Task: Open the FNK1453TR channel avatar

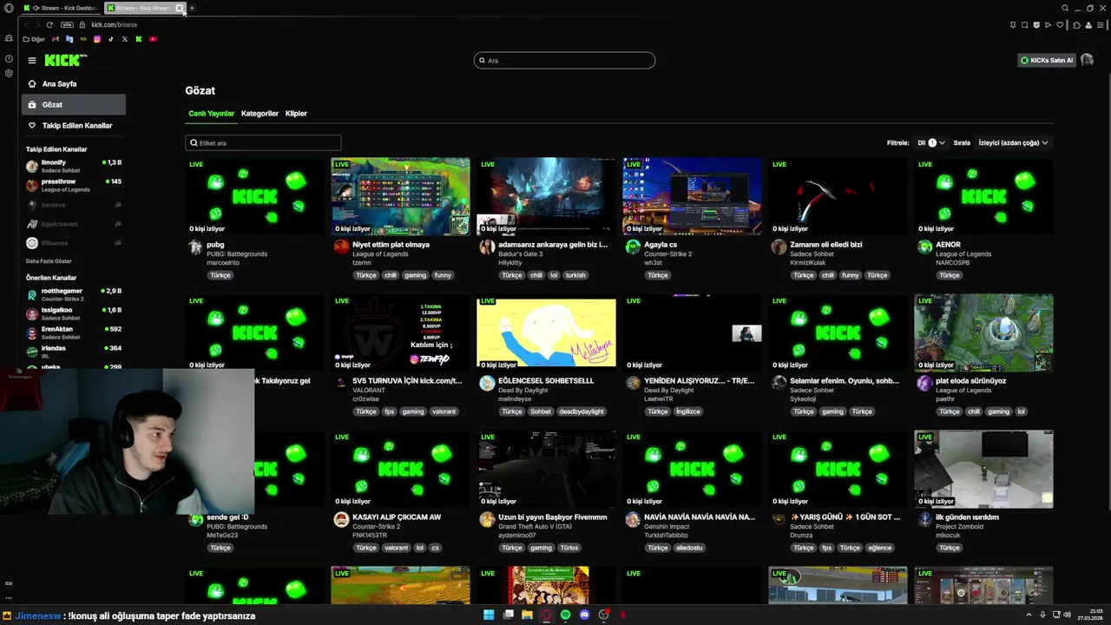Action: point(341,520)
